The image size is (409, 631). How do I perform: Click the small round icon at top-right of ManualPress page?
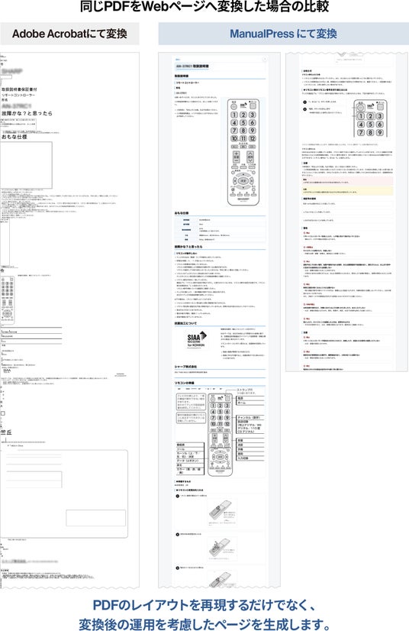pyautogui.click(x=264, y=59)
